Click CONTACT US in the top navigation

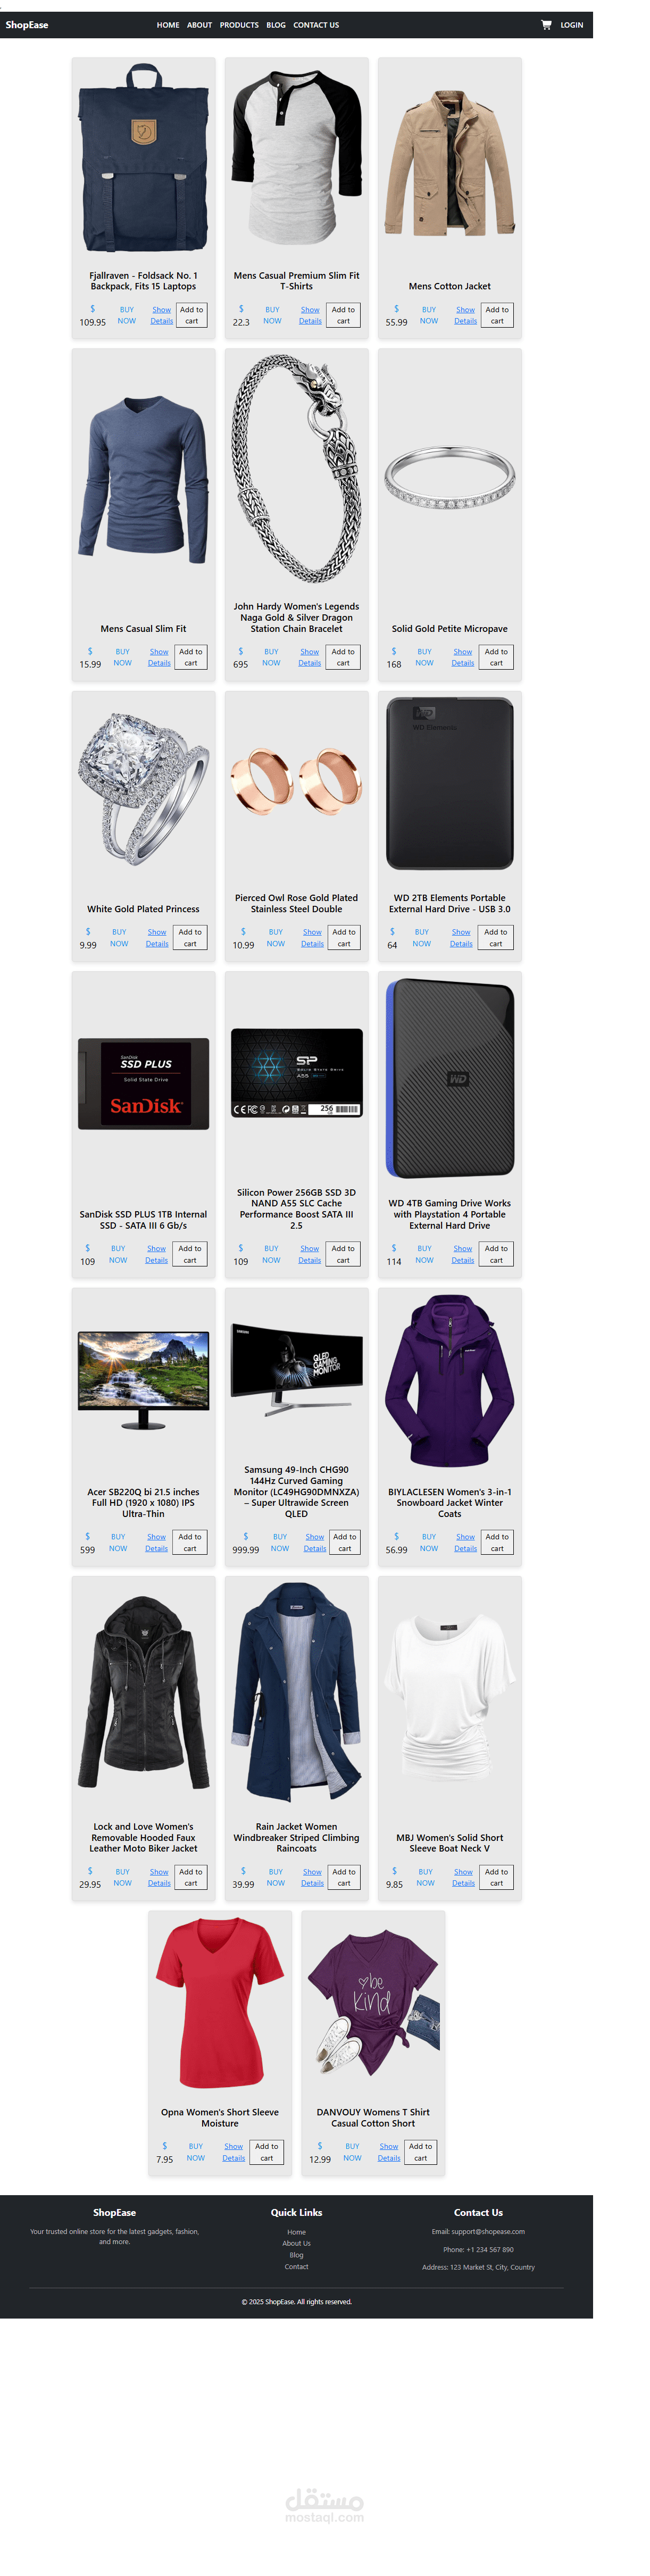point(316,25)
